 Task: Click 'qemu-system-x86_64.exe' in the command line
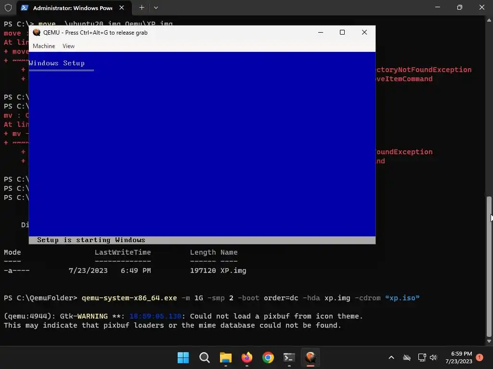coord(129,298)
